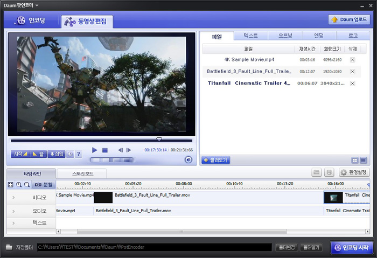The width and height of the screenshot is (377, 258).
Task: Save project with disk icon
Action: click(329, 172)
